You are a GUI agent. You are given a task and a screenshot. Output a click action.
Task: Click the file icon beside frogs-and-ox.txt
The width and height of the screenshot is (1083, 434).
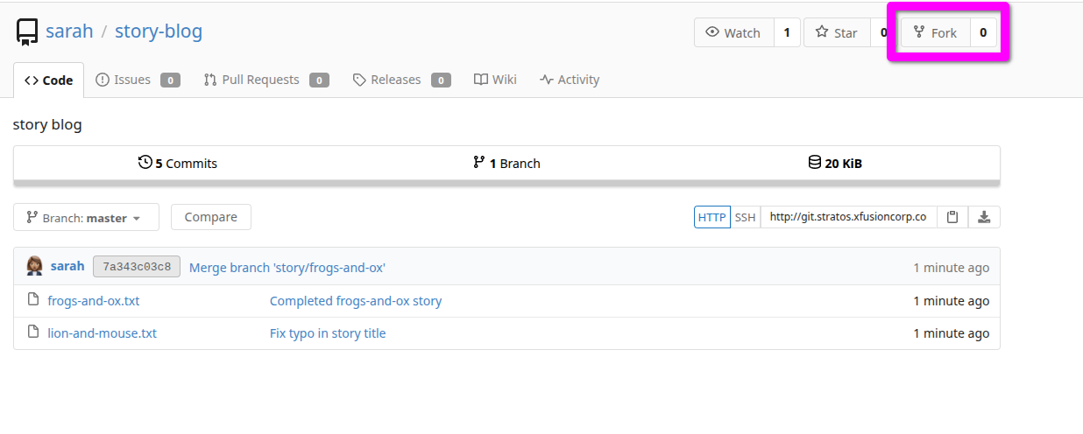[x=33, y=300]
